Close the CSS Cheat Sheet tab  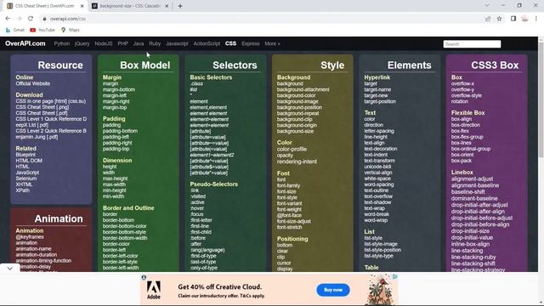pos(82,6)
